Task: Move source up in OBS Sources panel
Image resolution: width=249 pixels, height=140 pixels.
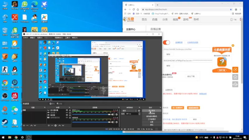Action: click(59, 125)
